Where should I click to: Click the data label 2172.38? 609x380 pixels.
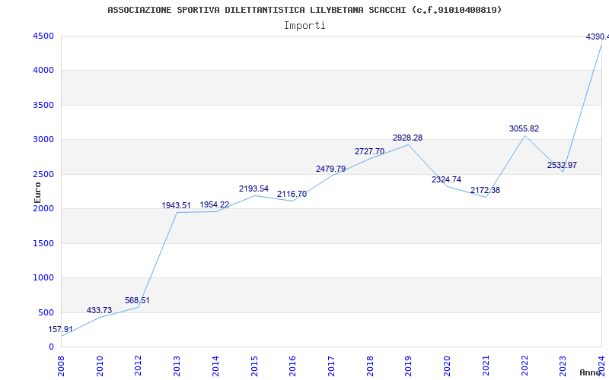(485, 191)
